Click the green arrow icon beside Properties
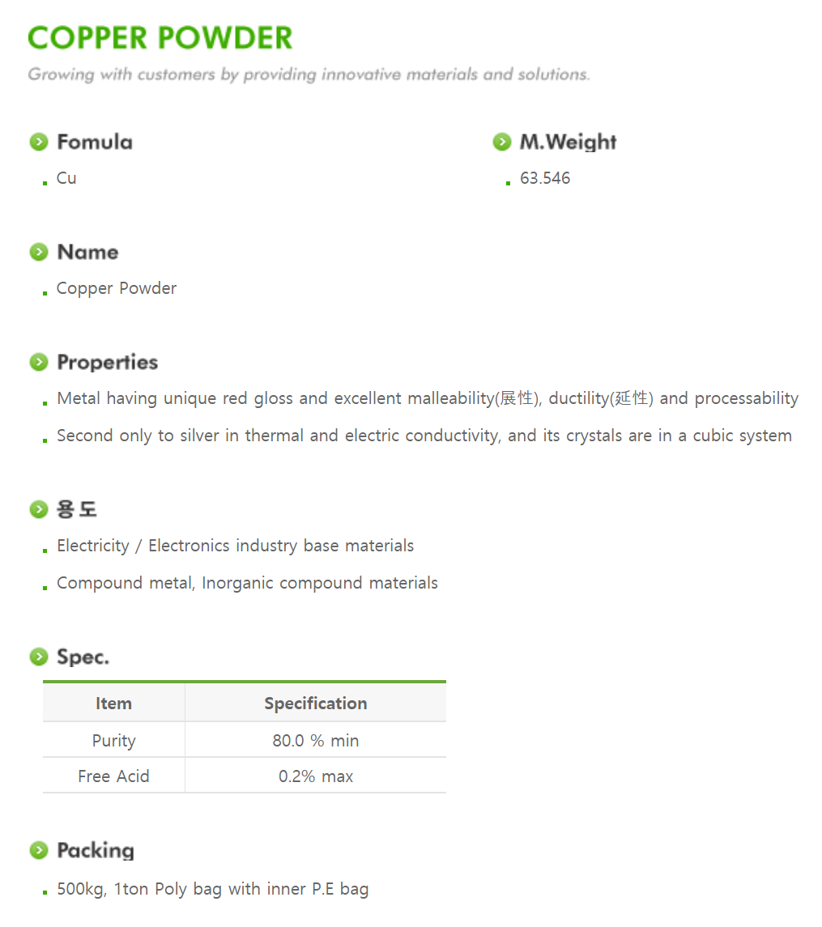The height and width of the screenshot is (927, 822). coord(39,362)
